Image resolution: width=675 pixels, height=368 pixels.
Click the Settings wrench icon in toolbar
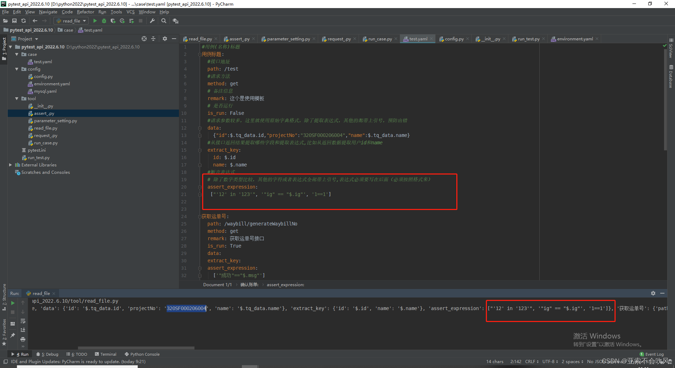pos(152,21)
